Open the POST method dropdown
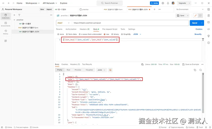 (64, 23)
